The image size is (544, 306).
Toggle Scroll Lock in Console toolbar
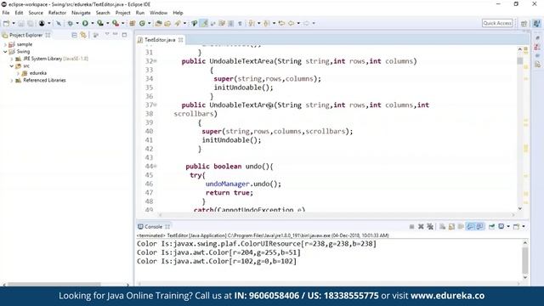[451, 227]
